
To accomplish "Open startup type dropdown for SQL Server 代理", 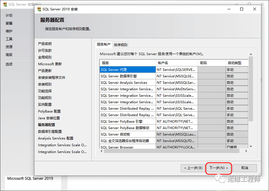I will [x=237, y=70].
